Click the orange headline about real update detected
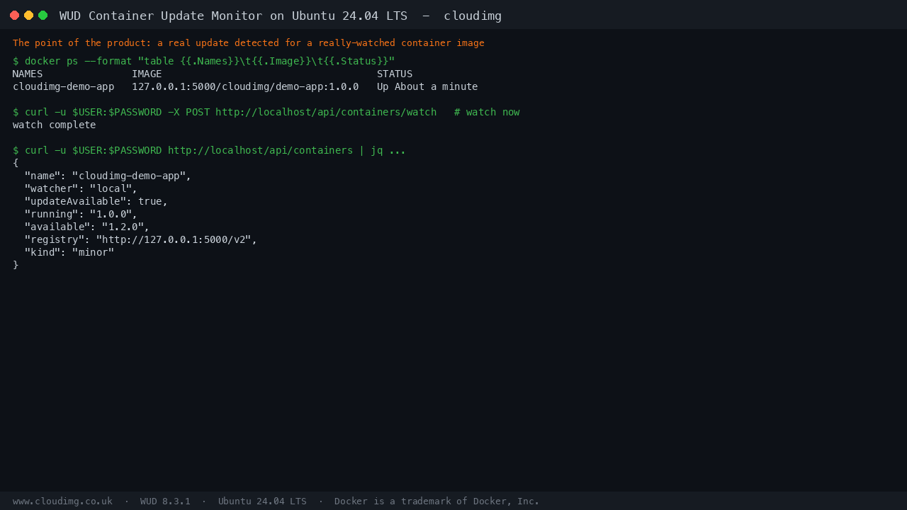 (249, 43)
